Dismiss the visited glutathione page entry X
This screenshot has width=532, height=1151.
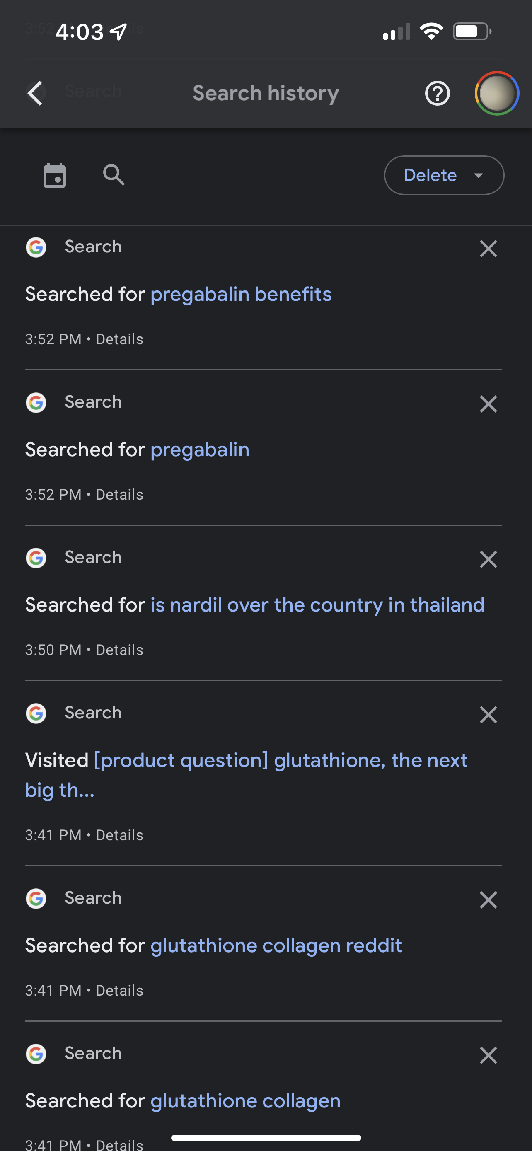coord(488,714)
